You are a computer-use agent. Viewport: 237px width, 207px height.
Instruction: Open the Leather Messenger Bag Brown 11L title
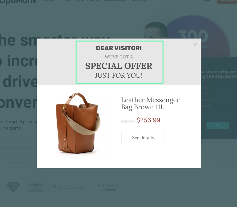click(150, 103)
